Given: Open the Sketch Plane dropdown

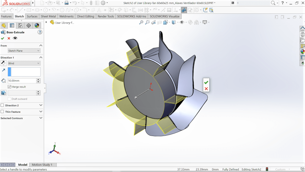Looking at the screenshot, I should click(x=24, y=51).
